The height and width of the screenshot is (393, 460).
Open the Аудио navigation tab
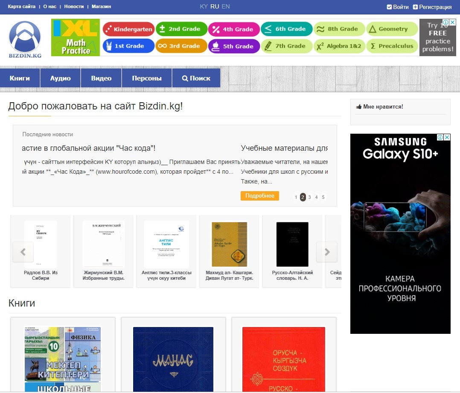click(60, 78)
